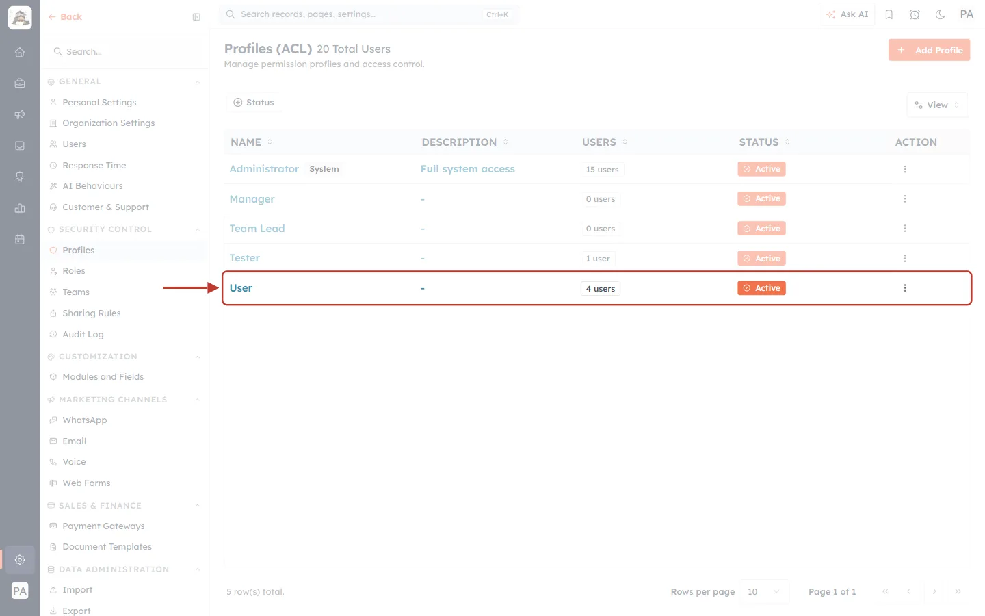
Task: Click the Add Profile button
Action: (929, 50)
